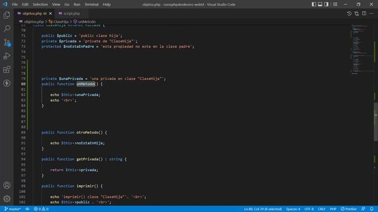Click the selected unMetodo function name
This screenshot has height=212, width=378.
pyautogui.click(x=86, y=84)
